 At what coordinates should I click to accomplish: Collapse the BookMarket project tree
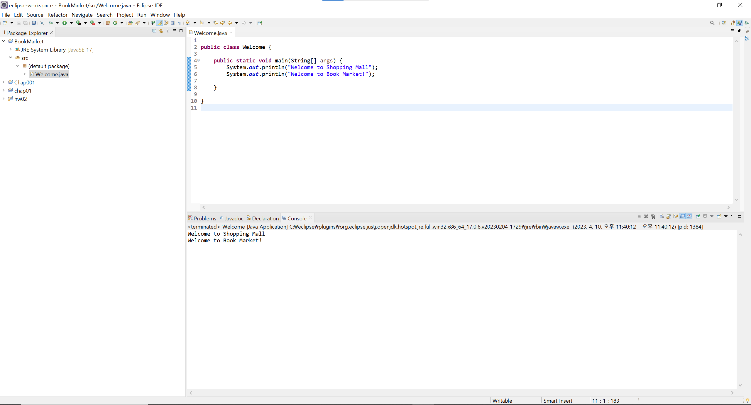coord(4,41)
